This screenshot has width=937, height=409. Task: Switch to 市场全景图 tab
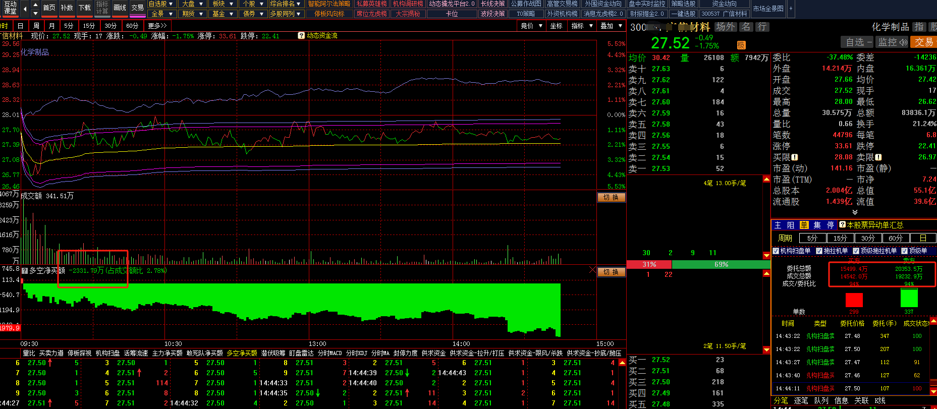(768, 9)
